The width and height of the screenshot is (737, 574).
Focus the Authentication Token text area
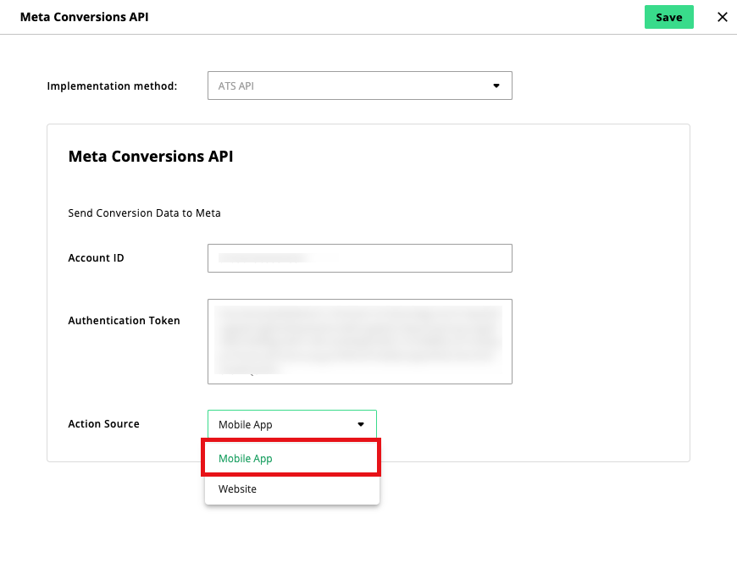[x=359, y=341]
